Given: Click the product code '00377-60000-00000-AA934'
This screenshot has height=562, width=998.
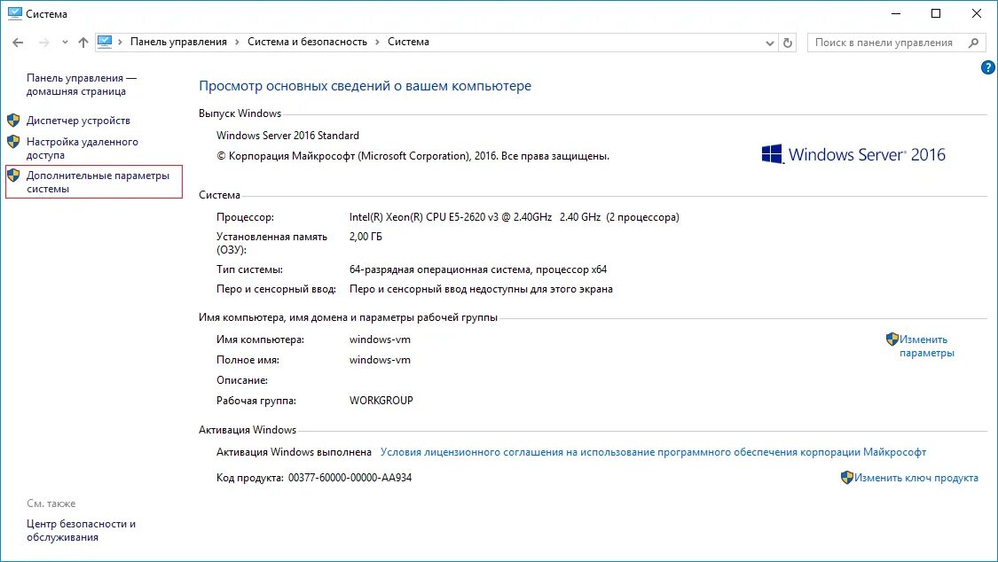Looking at the screenshot, I should pyautogui.click(x=350, y=478).
